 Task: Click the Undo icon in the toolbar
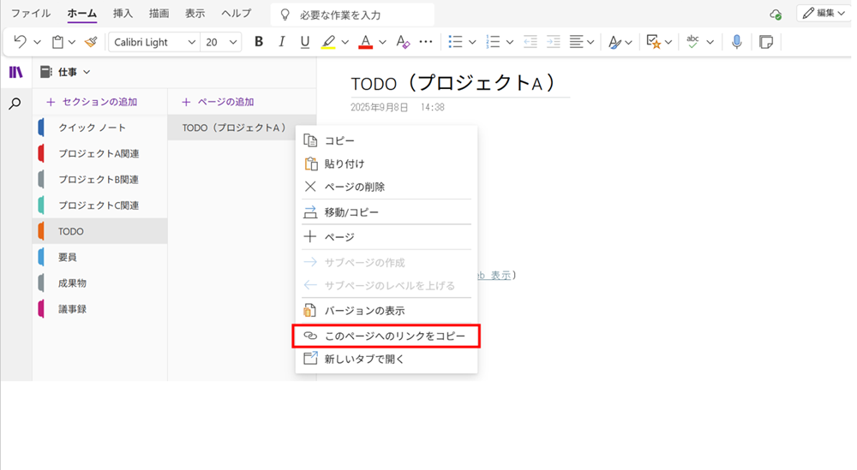coord(20,41)
